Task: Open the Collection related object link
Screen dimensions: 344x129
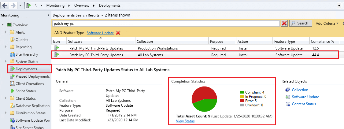Action: coord(300,90)
